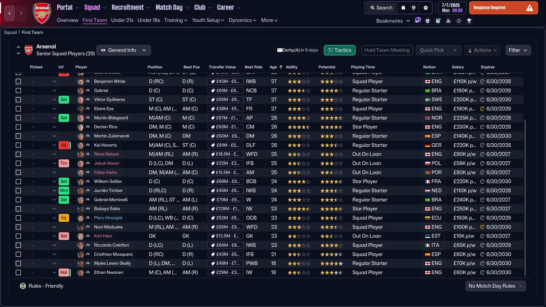Click Hold Team Meeting button

tap(387, 50)
